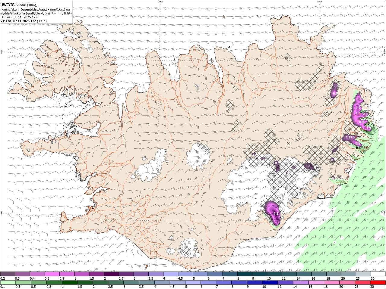Pick the navy blue 10 mm rain swatch

pyautogui.click(x=270, y=283)
